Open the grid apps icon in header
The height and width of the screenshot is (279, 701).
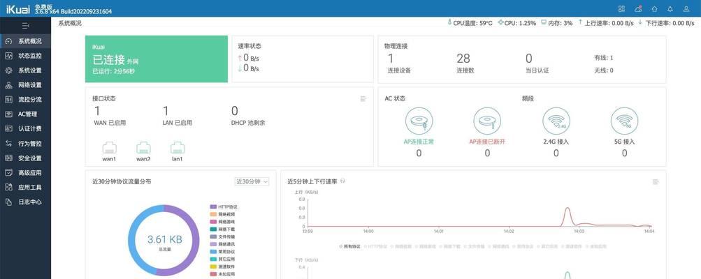pyautogui.click(x=621, y=8)
